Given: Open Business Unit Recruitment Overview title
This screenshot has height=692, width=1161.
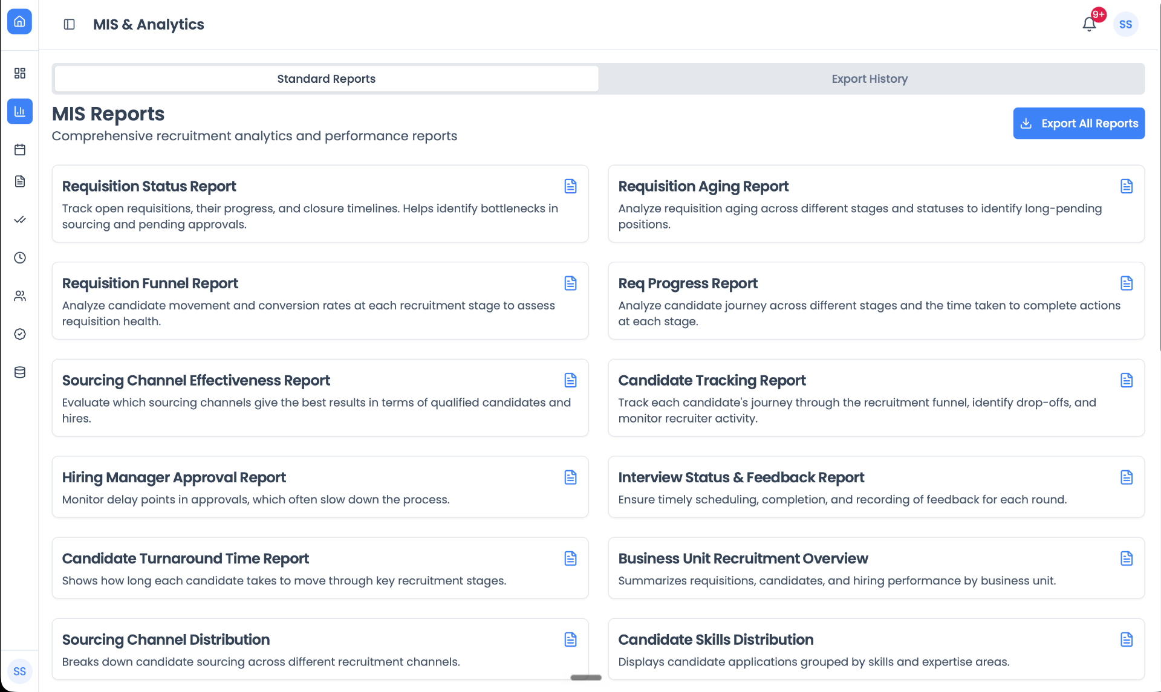Looking at the screenshot, I should click(743, 558).
